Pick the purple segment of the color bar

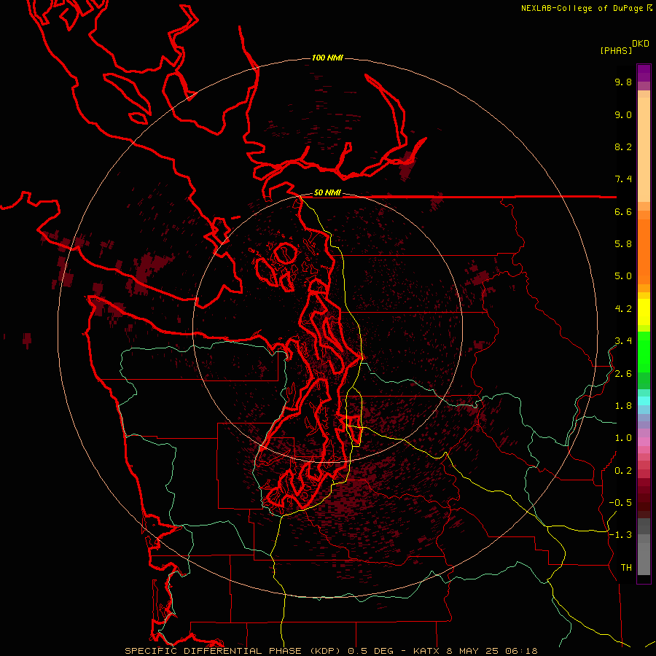coord(644,73)
